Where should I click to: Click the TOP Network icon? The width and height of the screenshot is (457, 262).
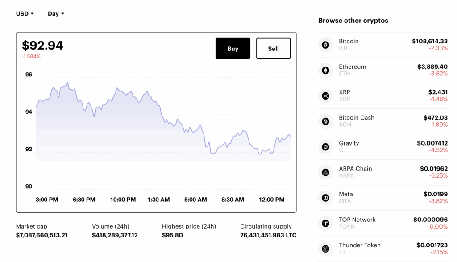(x=325, y=223)
